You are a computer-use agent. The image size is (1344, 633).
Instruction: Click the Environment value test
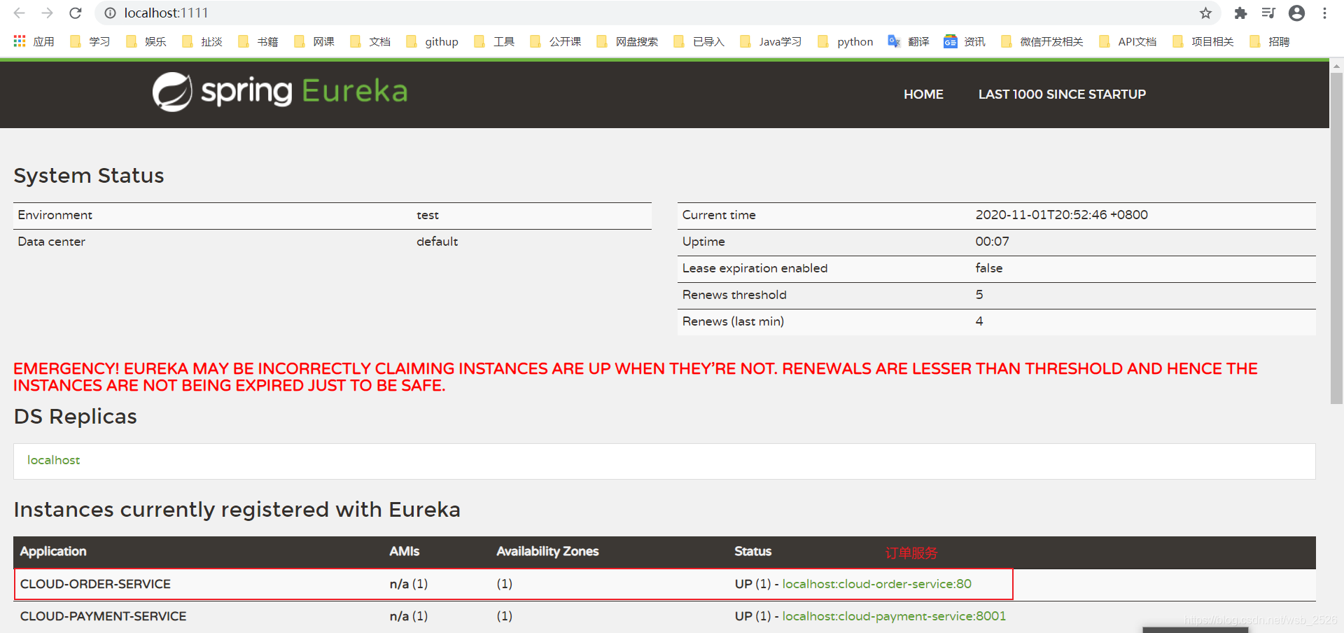click(x=428, y=215)
